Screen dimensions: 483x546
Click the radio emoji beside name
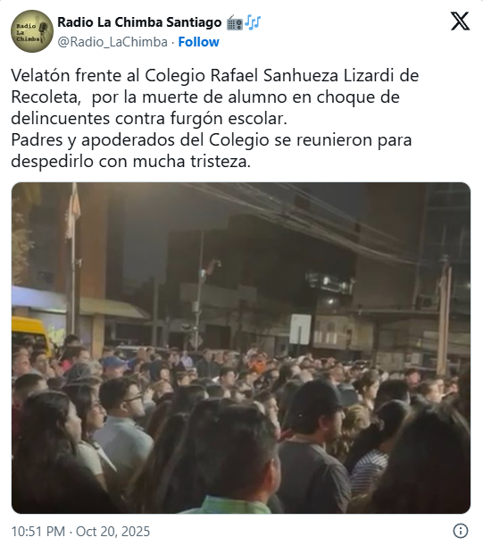tap(235, 23)
